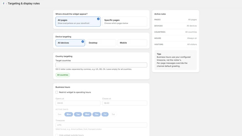Select Desktop device targeting
This screenshot has width=242, height=136.
pyautogui.click(x=101, y=43)
